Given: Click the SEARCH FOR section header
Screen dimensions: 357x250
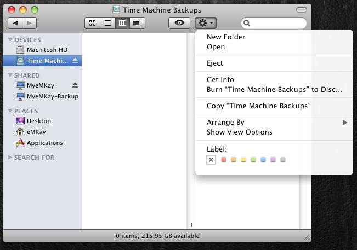Looking at the screenshot, I should (35, 158).
